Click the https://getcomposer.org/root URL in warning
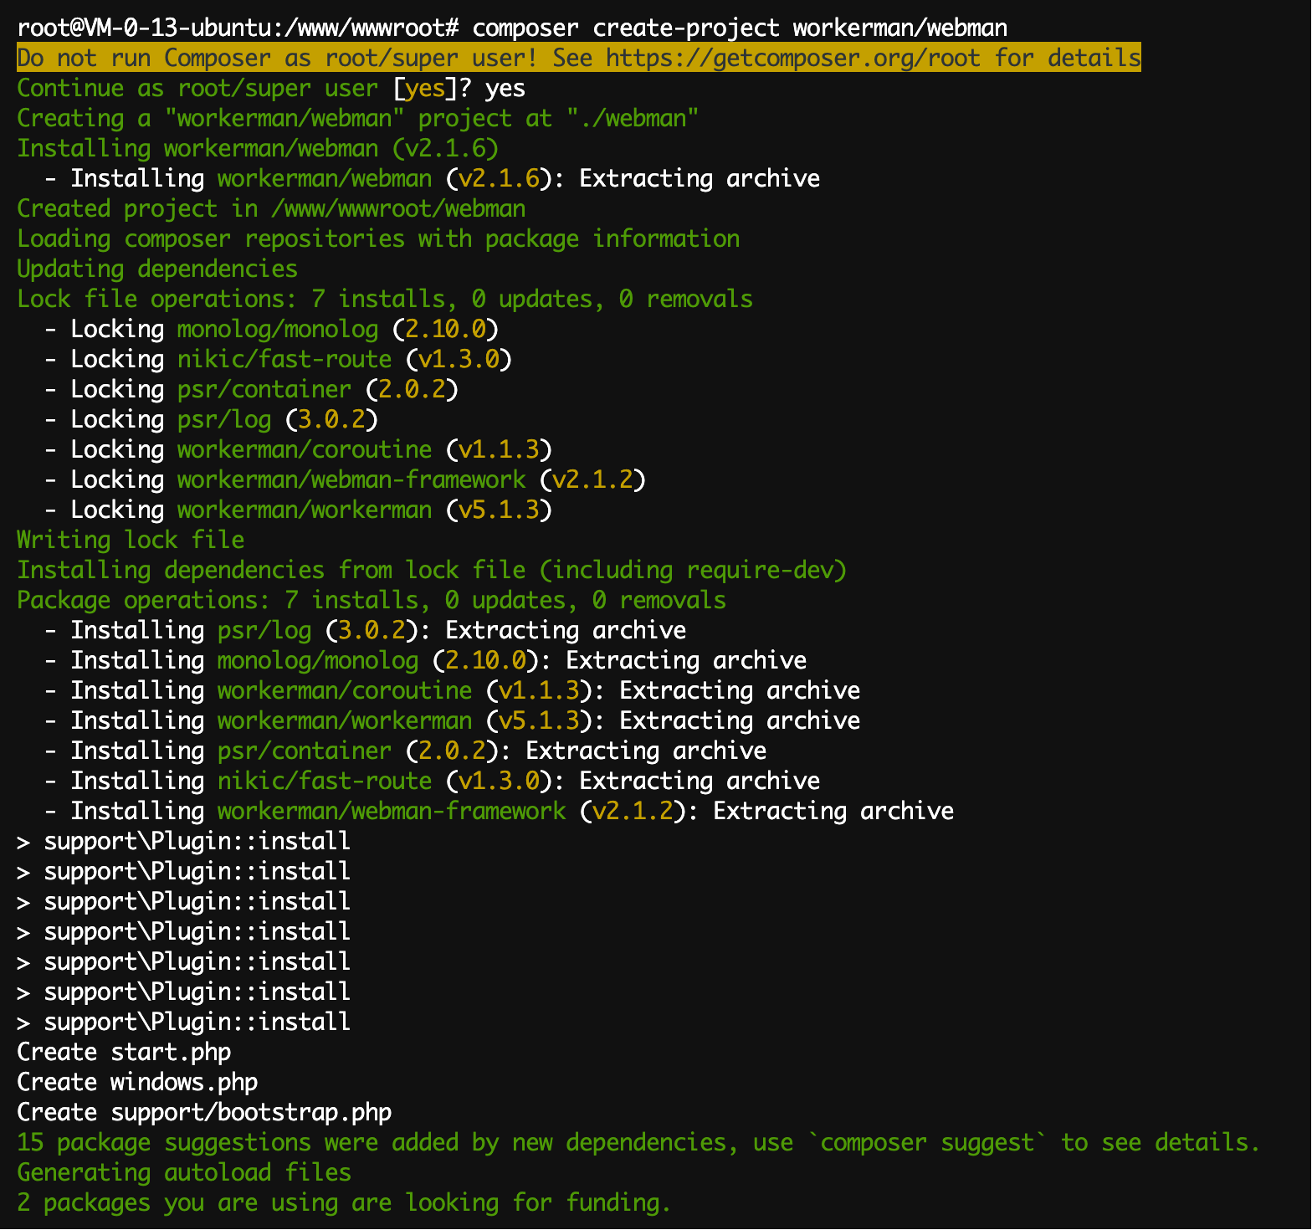The image size is (1312, 1230). (793, 59)
